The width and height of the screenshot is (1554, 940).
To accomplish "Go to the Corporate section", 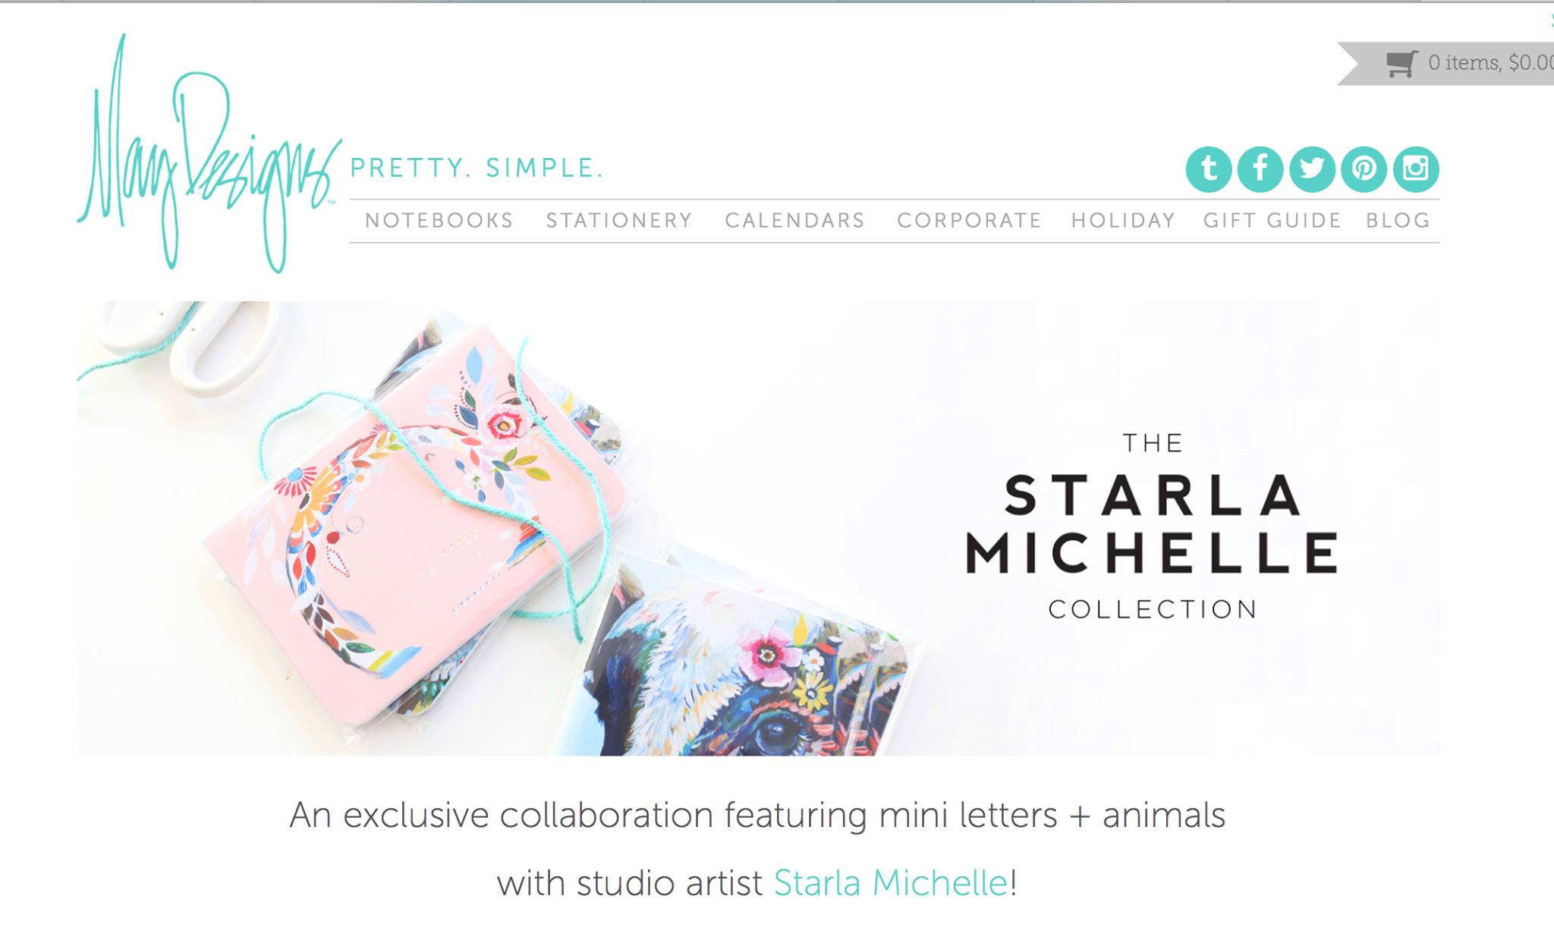I will click(969, 221).
